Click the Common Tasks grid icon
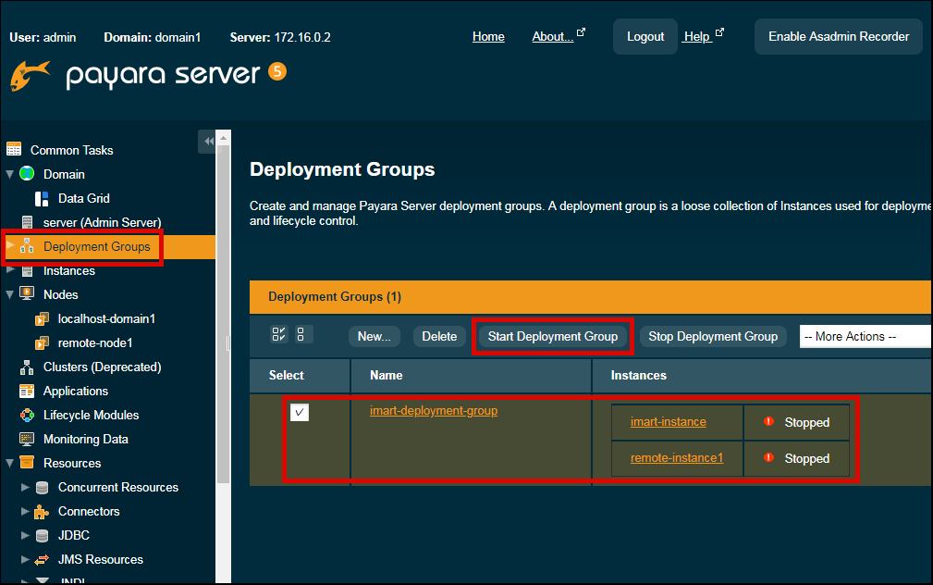 click(x=15, y=149)
